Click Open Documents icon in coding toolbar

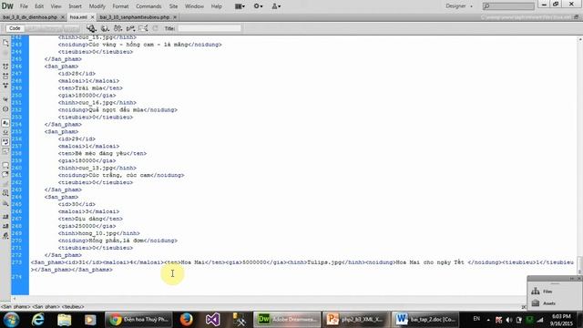tap(5, 43)
